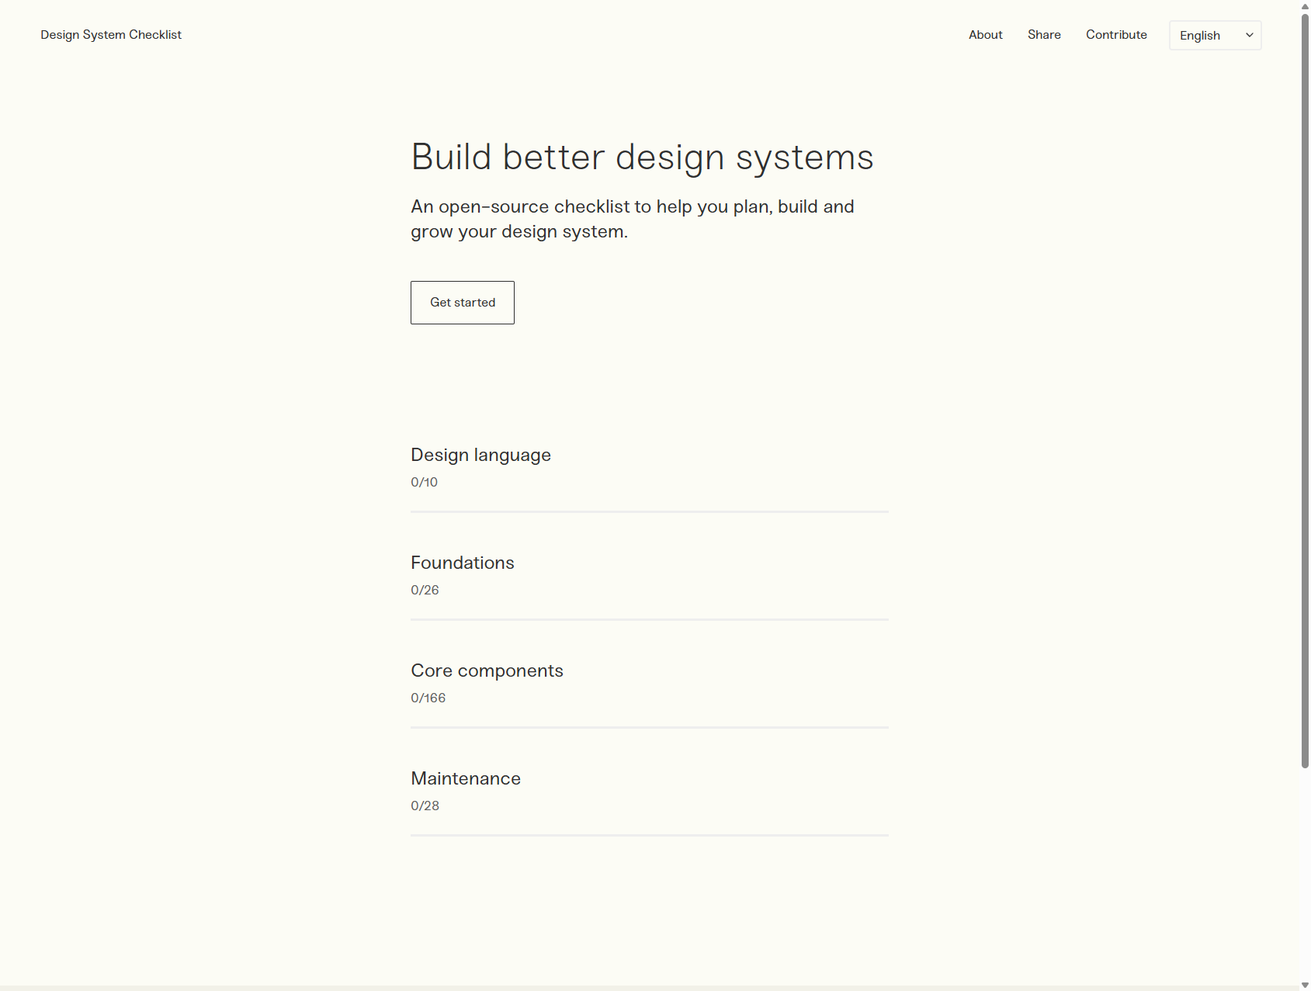Click the Foundations progress bar
1311x991 pixels.
(649, 620)
